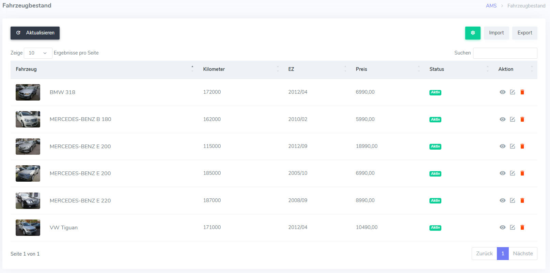Screen dimensions: 550x273
Task: Delete the BMW 318 entry
Action: 522,92
